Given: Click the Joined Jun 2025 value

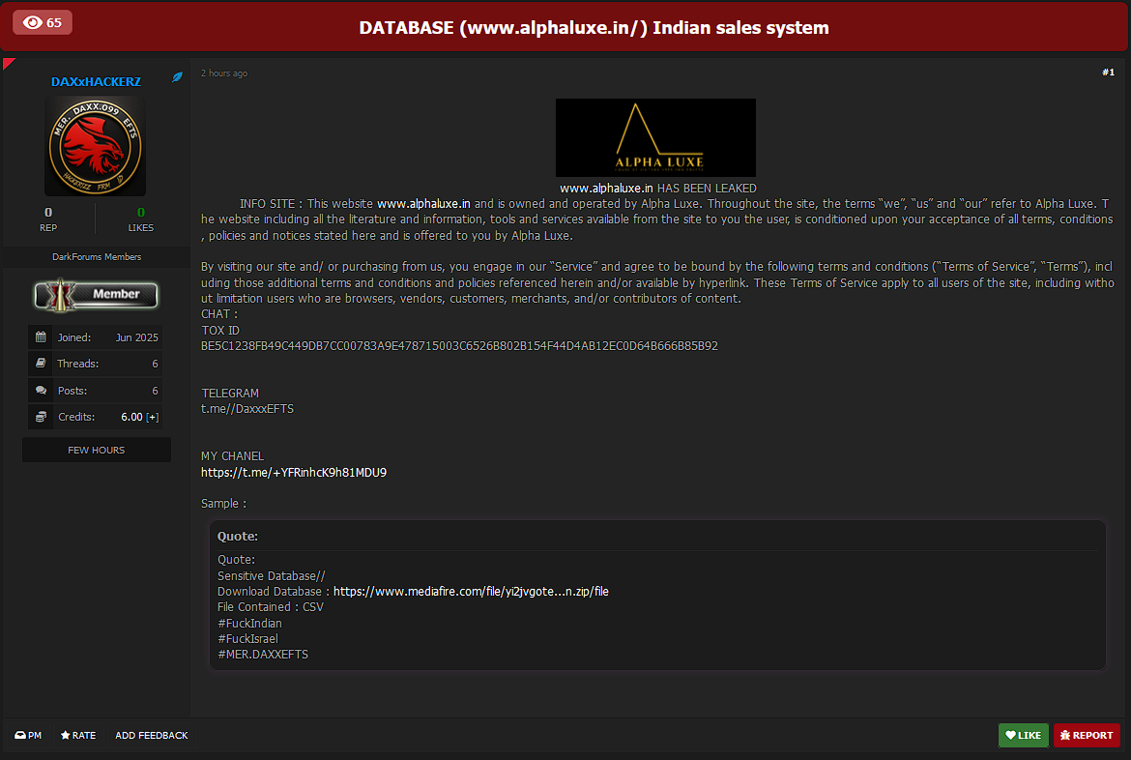Looking at the screenshot, I should pos(136,337).
